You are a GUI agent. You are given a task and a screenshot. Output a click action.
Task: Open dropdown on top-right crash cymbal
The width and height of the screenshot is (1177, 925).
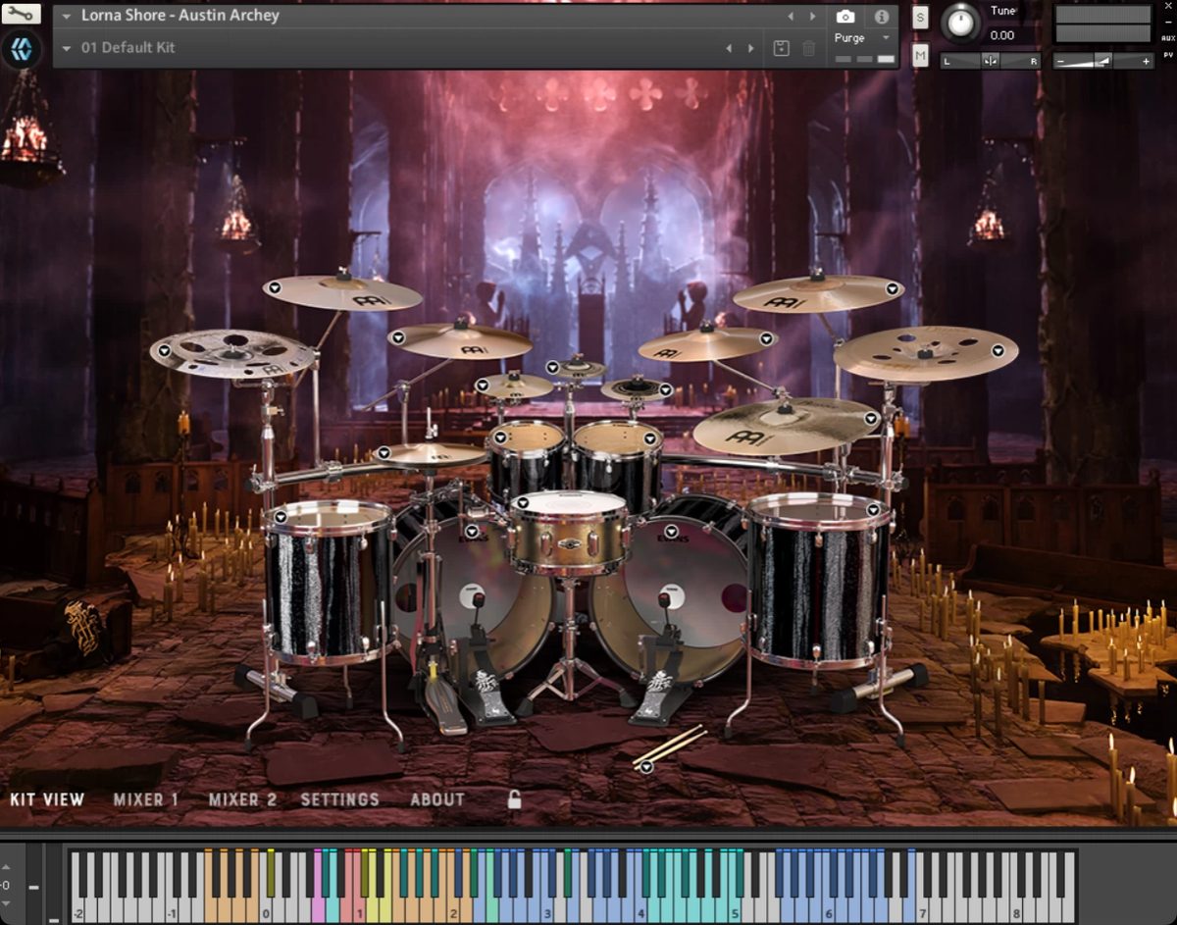pyautogui.click(x=892, y=288)
